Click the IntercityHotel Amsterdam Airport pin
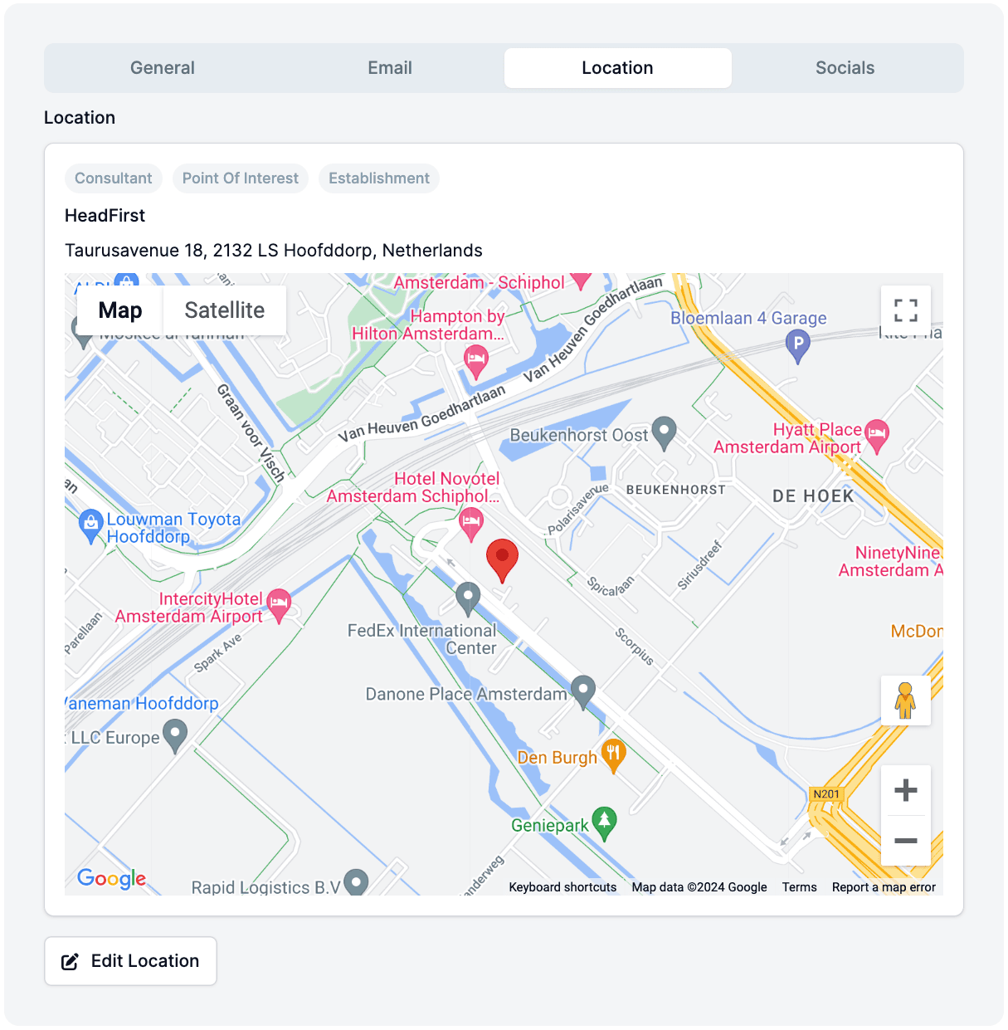The image size is (1008, 1030). [x=279, y=606]
